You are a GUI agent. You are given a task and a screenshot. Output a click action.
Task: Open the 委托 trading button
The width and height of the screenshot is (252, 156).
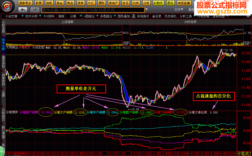tap(170, 3)
